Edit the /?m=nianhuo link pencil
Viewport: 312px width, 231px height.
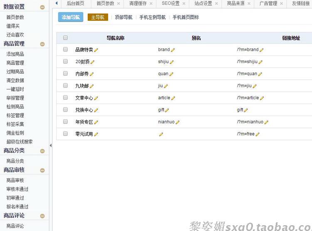tap(266, 122)
